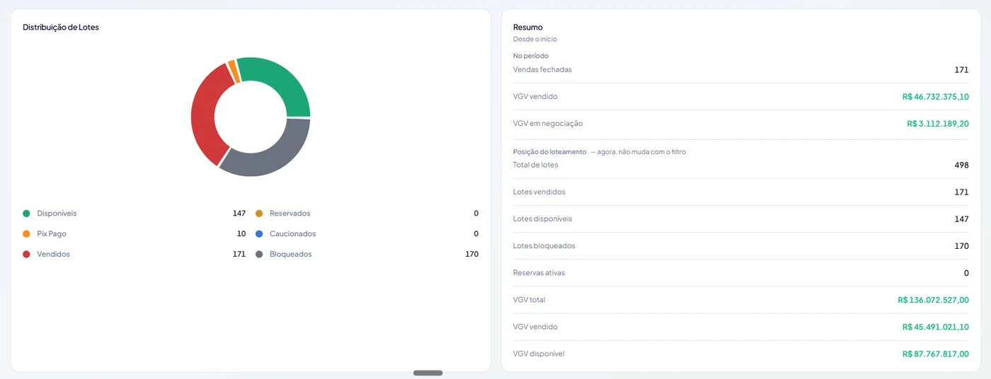Click the Lotes bloqueados row label

coord(544,246)
